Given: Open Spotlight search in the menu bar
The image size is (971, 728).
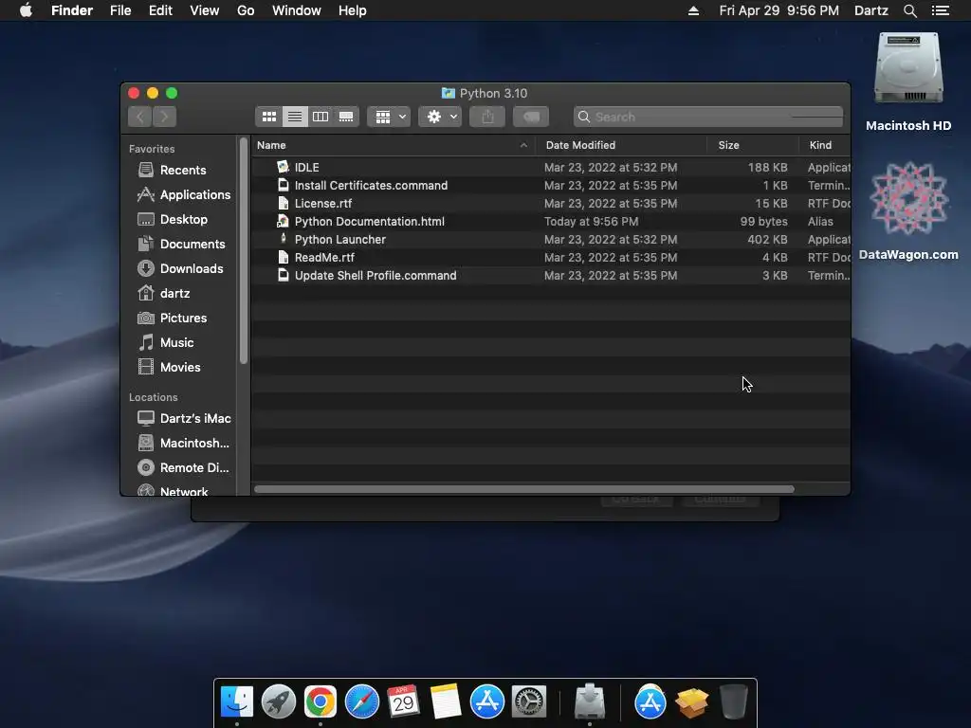Looking at the screenshot, I should pyautogui.click(x=909, y=10).
